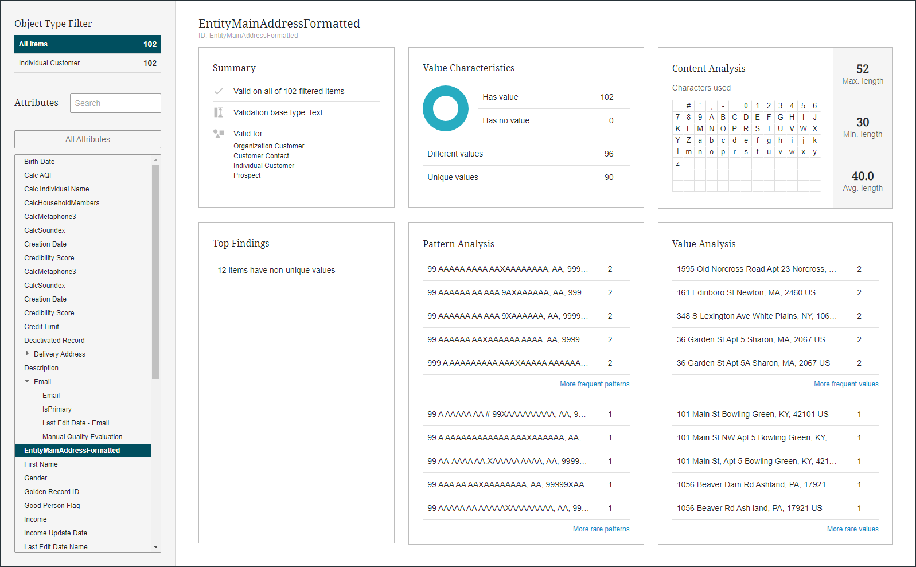Image resolution: width=916 pixels, height=567 pixels.
Task: Click the '12 items have non-unique values' finding
Action: pos(276,271)
